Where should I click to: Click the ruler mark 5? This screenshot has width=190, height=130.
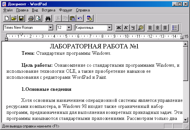point(66,36)
